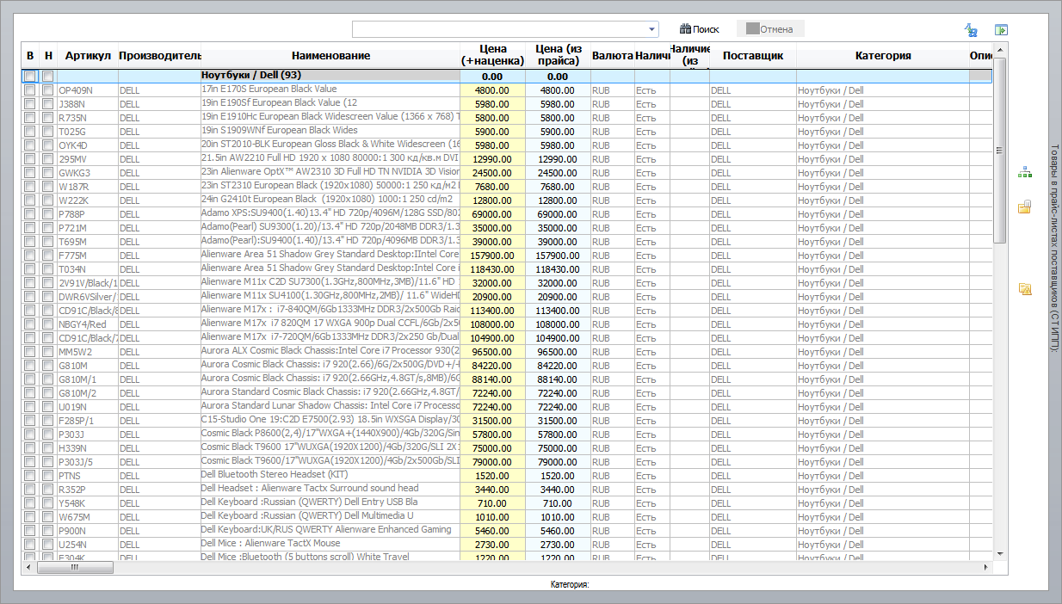
Task: Click the vertical scrollbar down arrow
Action: (999, 554)
